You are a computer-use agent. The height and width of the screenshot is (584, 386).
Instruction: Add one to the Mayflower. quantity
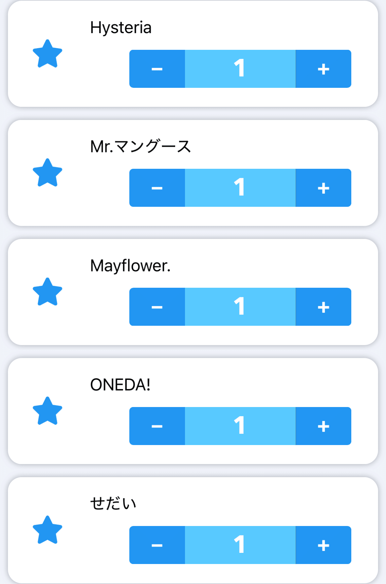(323, 307)
